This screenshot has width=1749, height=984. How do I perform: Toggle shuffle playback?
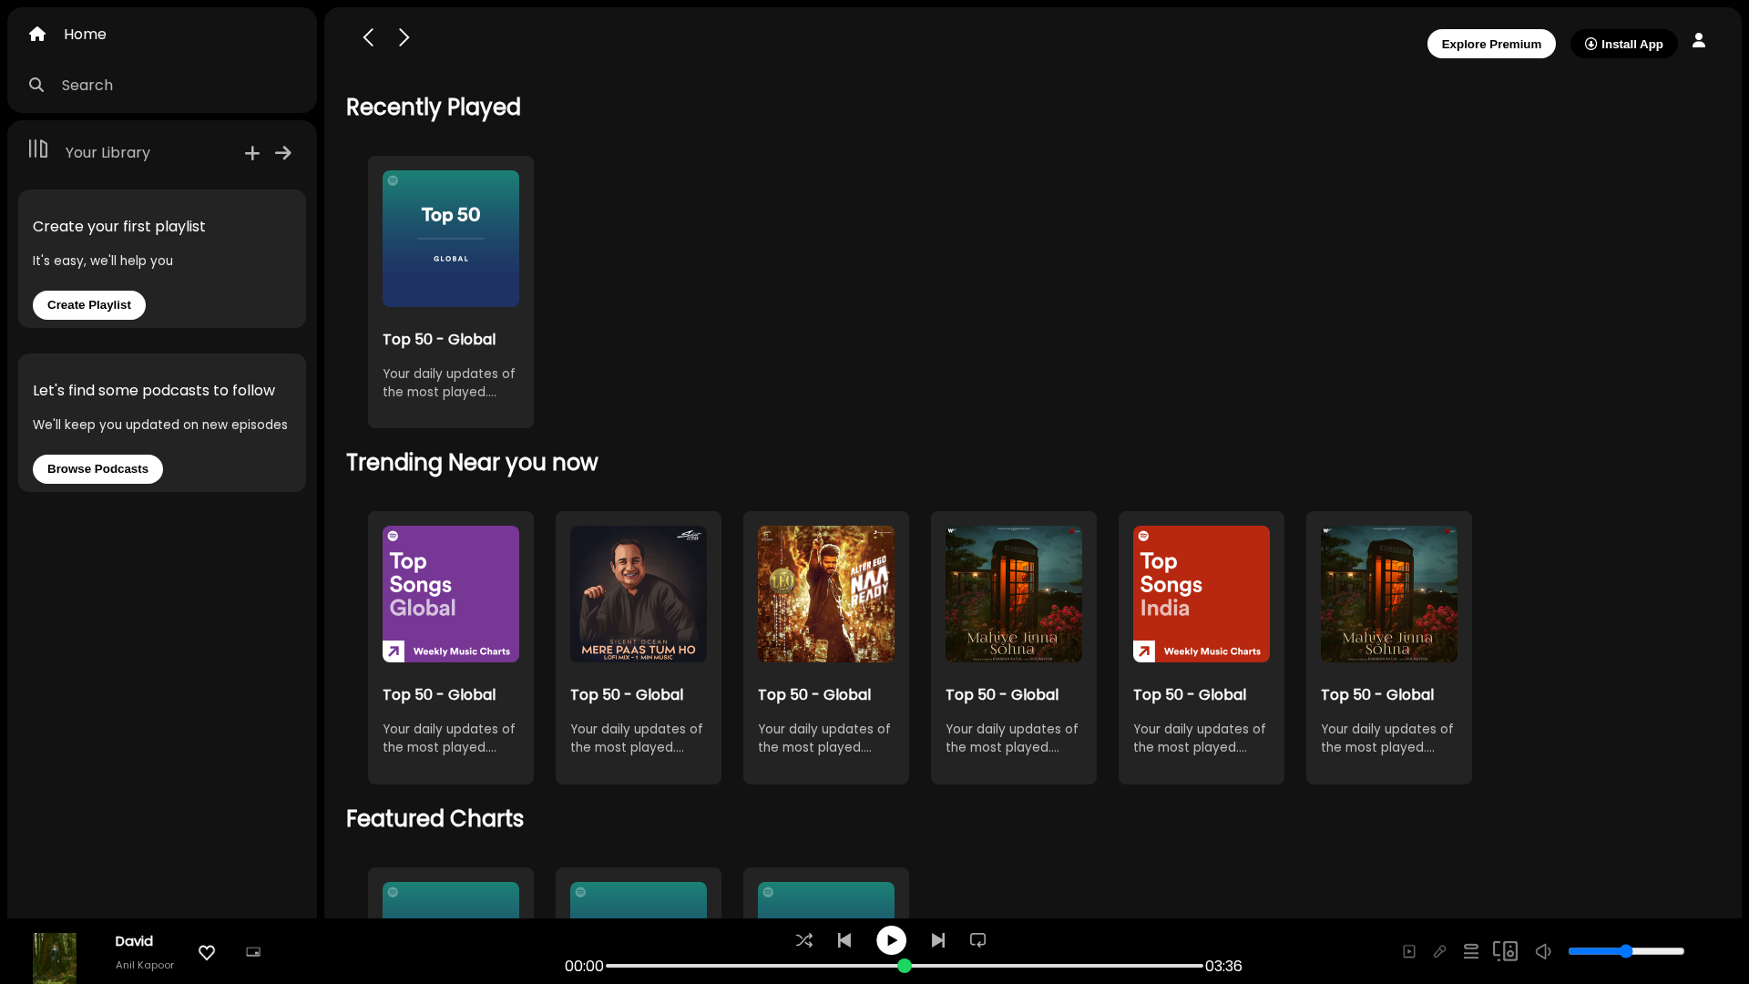click(x=804, y=940)
